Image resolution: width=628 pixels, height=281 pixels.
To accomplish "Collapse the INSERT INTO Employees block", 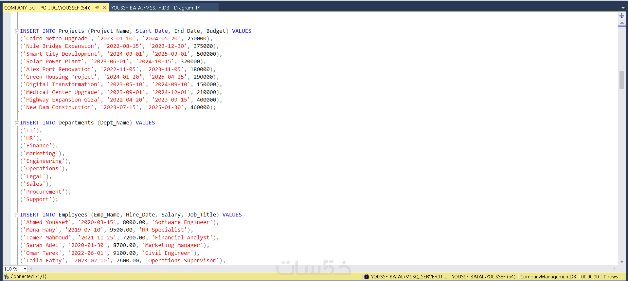I will click(17, 215).
